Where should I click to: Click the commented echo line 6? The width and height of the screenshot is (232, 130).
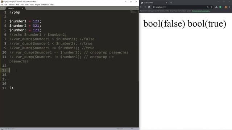(x=38, y=35)
